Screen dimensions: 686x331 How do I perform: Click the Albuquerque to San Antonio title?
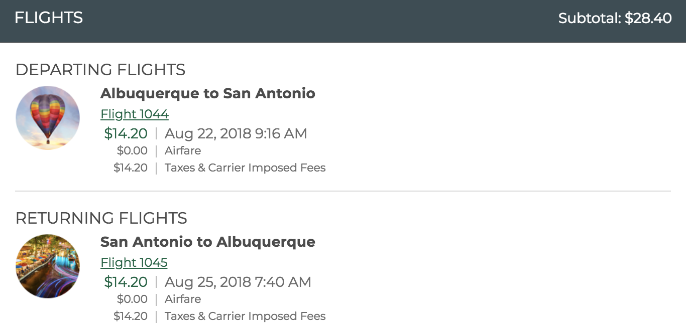pos(208,93)
